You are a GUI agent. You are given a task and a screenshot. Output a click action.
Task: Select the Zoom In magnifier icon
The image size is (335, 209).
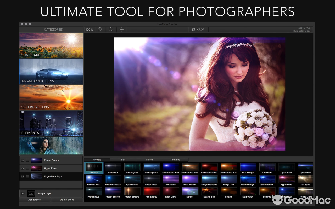pyautogui.click(x=100, y=30)
